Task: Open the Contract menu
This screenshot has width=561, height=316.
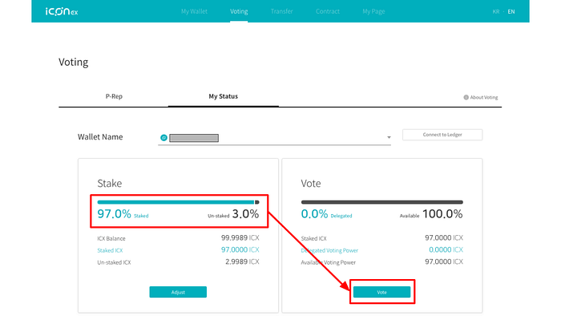Action: point(328,11)
